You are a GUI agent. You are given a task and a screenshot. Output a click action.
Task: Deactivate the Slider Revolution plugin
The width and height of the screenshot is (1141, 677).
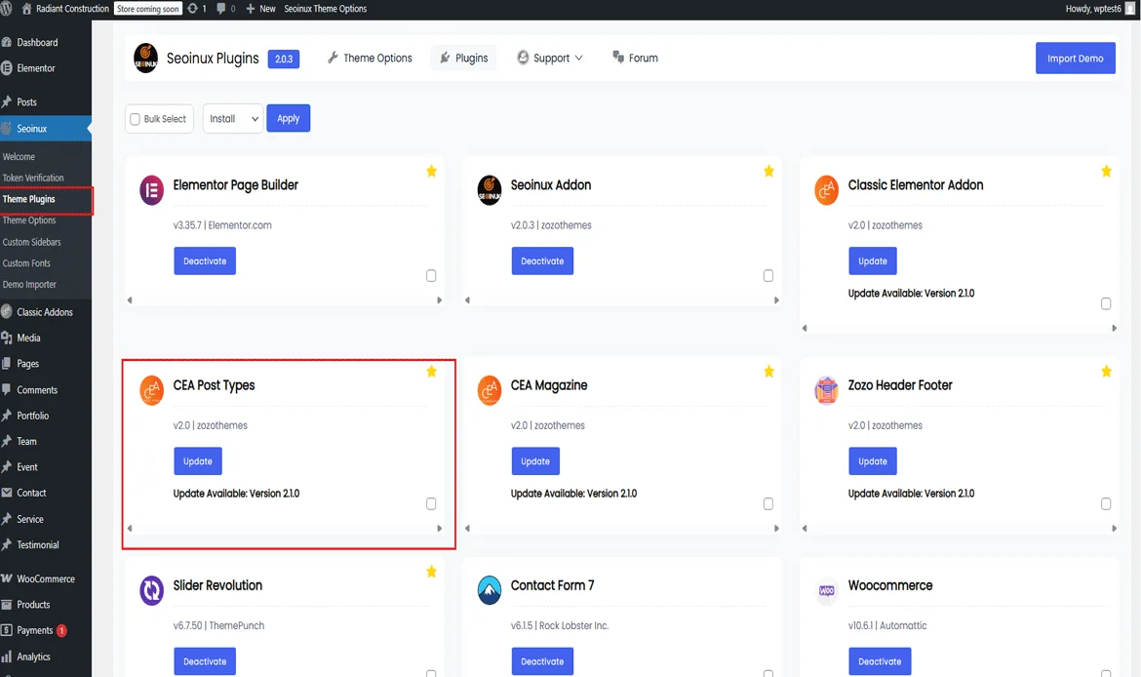tap(205, 661)
